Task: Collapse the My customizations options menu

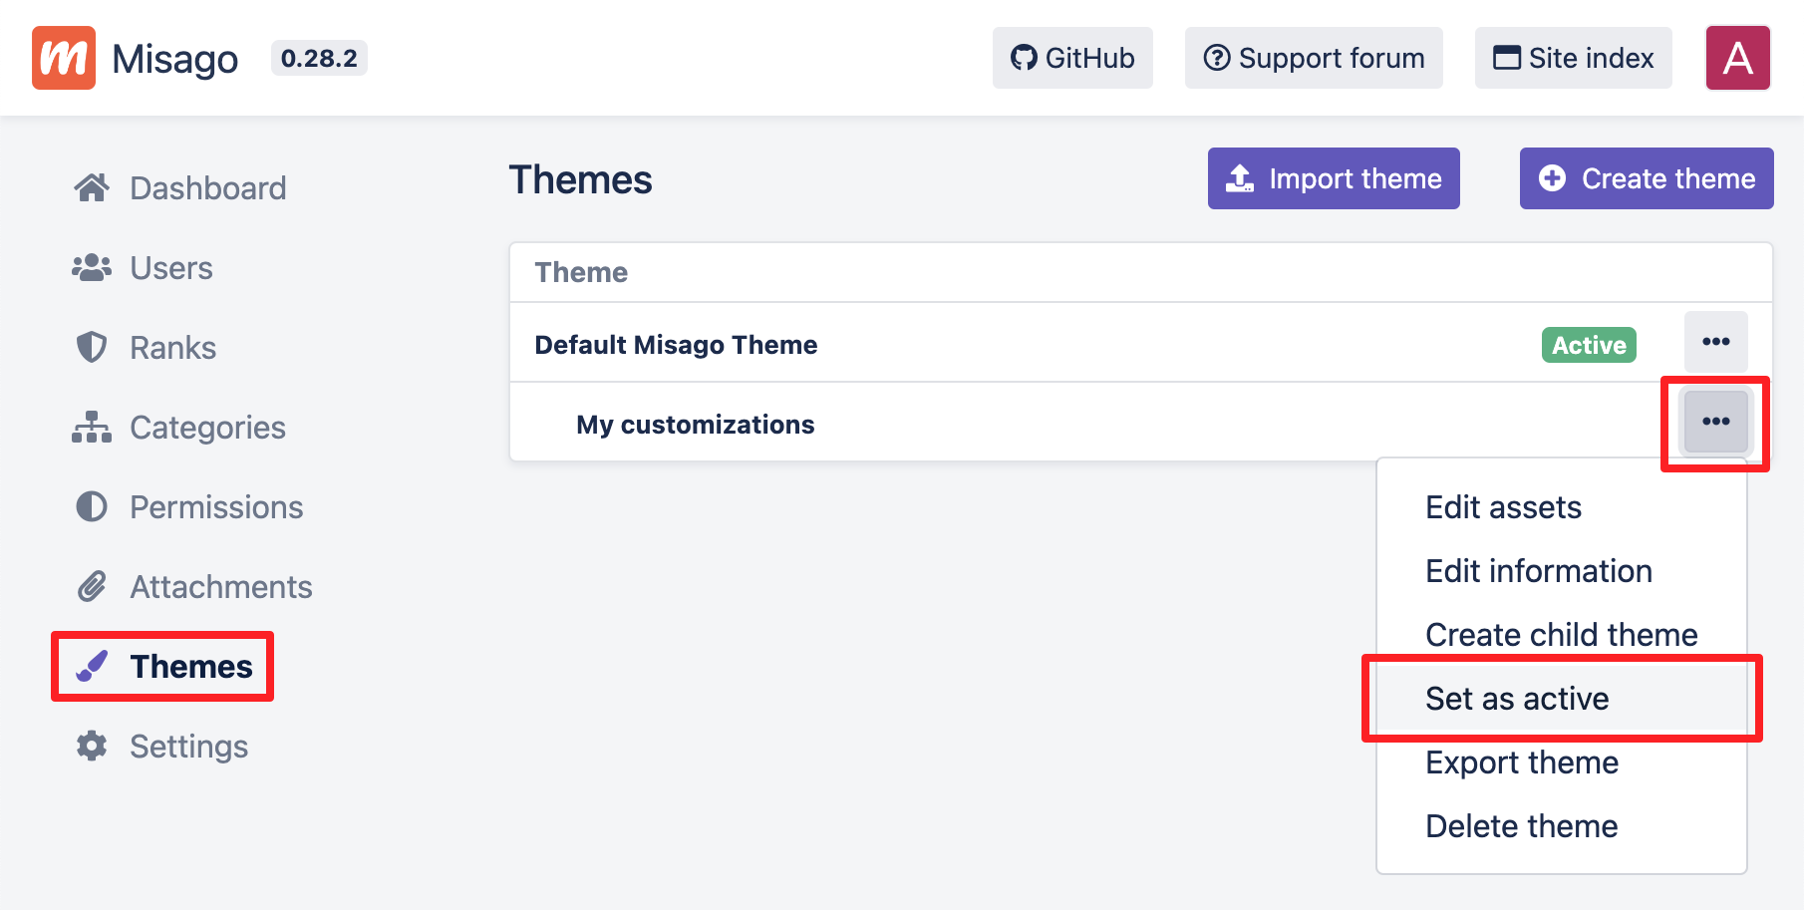Action: pos(1715,422)
